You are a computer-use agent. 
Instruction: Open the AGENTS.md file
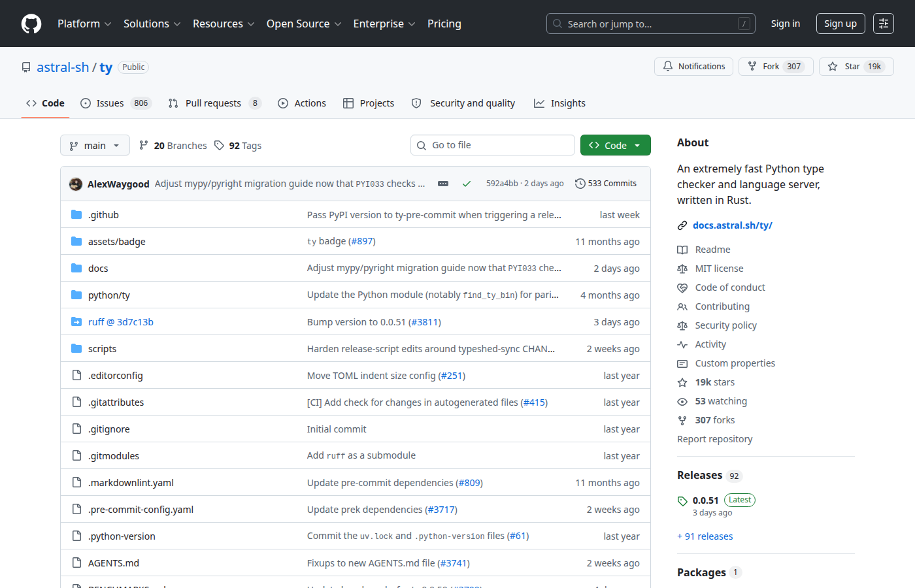tap(114, 563)
